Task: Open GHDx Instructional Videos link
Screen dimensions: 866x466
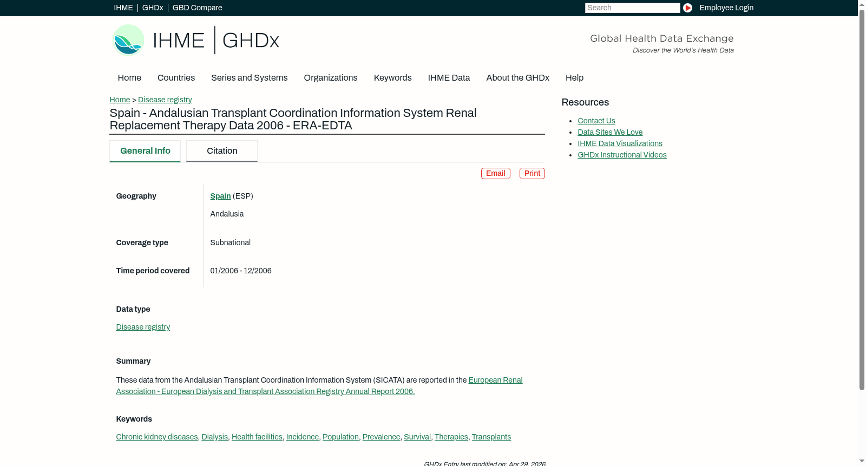Action: [x=622, y=155]
